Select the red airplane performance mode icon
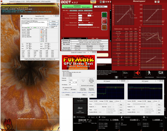This screenshot has height=131, width=167. (137, 73)
